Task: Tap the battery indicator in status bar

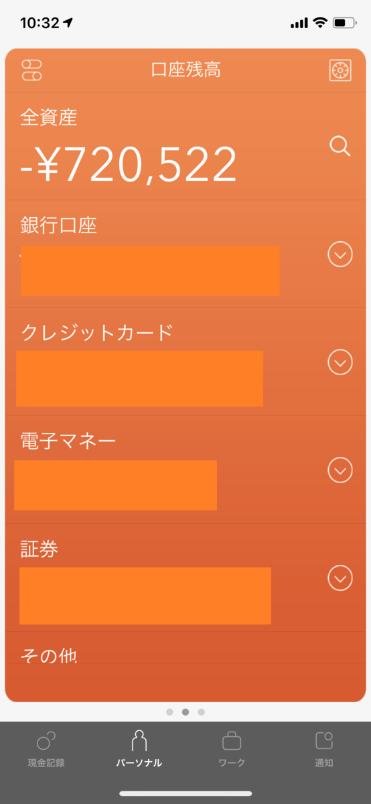Action: pos(346,23)
